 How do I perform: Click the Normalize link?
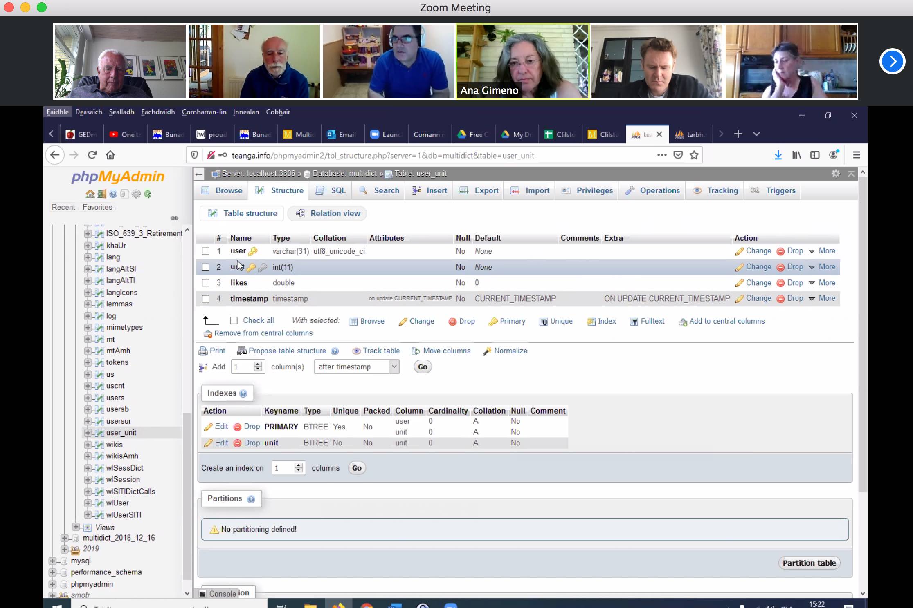(506, 351)
